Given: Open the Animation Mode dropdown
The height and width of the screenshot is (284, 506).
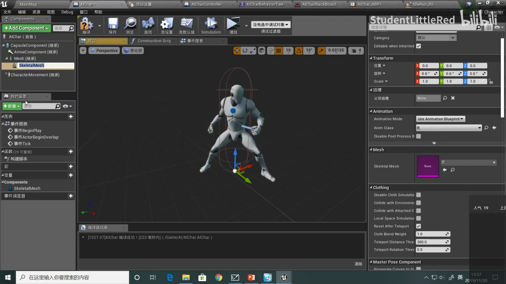Looking at the screenshot, I should pos(440,119).
